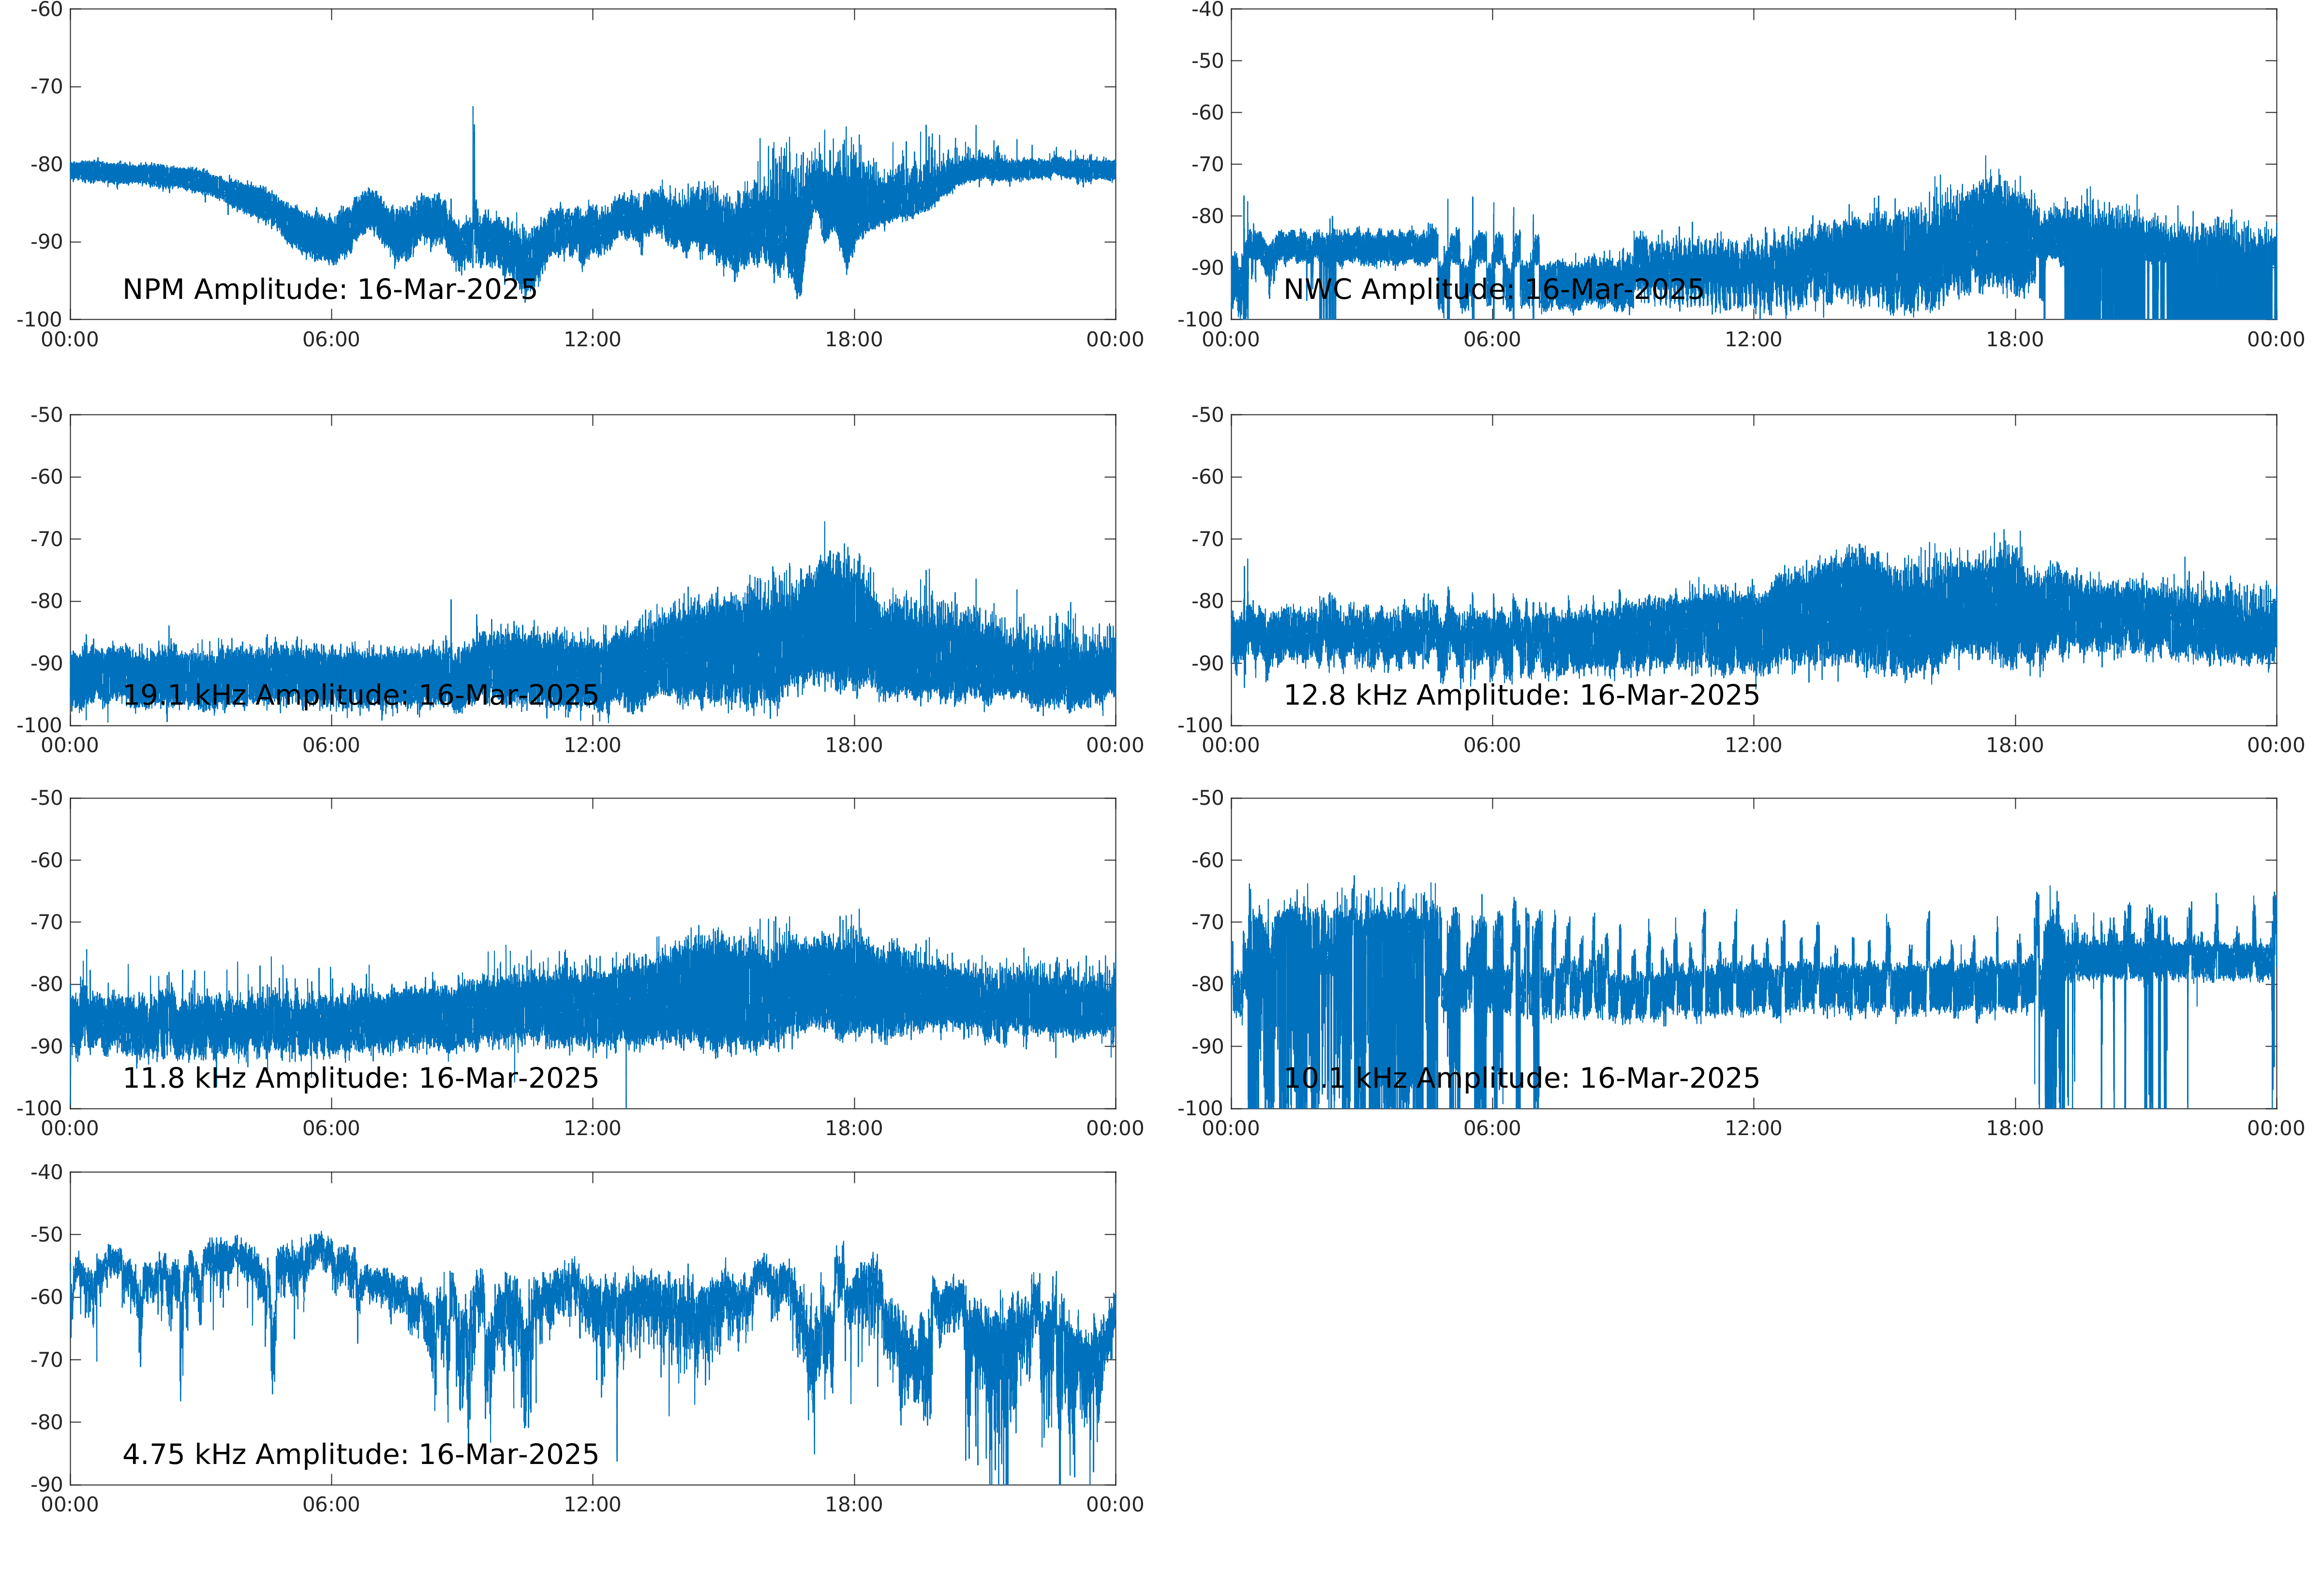Click the 11.8 kHz Amplitude plot label
Viewport: 2322px width, 1596px height.
tap(361, 1078)
